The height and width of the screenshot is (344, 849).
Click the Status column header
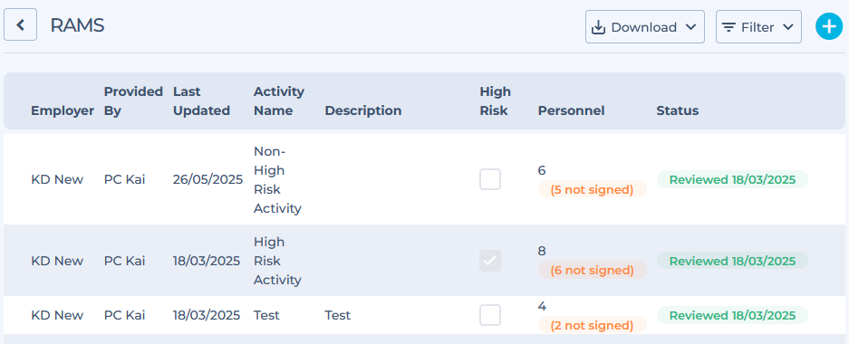(678, 110)
